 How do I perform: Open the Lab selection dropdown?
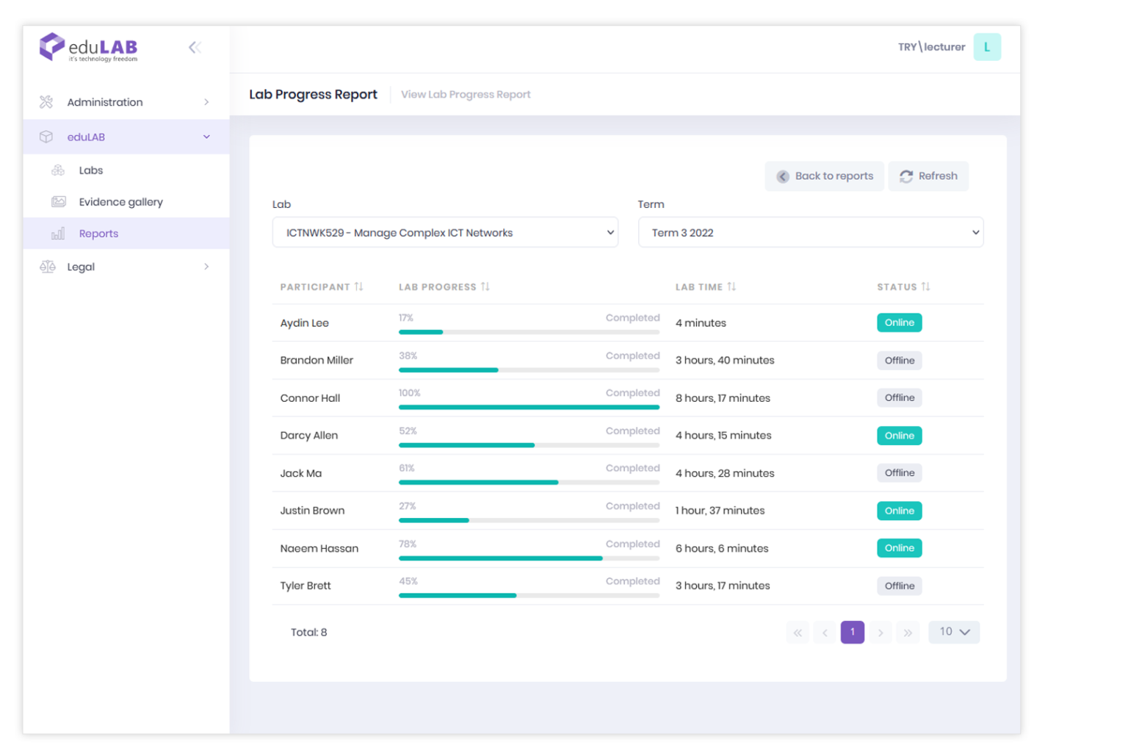point(445,233)
